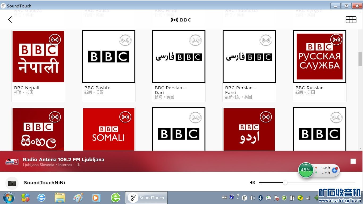Open the on-screen keyboard tray icon
This screenshot has height=204, width=363.
225,197
